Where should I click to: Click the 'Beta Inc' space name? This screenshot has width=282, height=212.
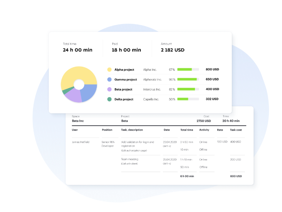[78, 121]
